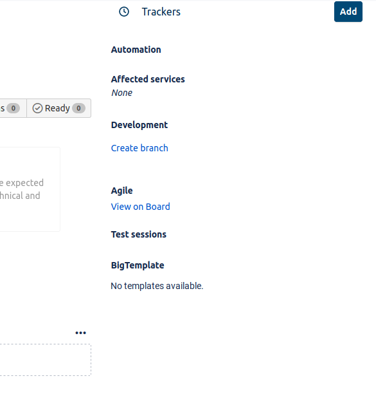This screenshot has height=394, width=376.
Task: Click the gray placeholder description text box
Action: click(x=30, y=189)
